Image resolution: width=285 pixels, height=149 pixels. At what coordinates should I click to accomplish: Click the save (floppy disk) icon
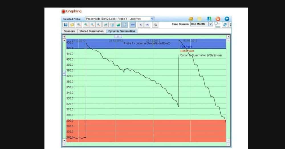coord(66,25)
